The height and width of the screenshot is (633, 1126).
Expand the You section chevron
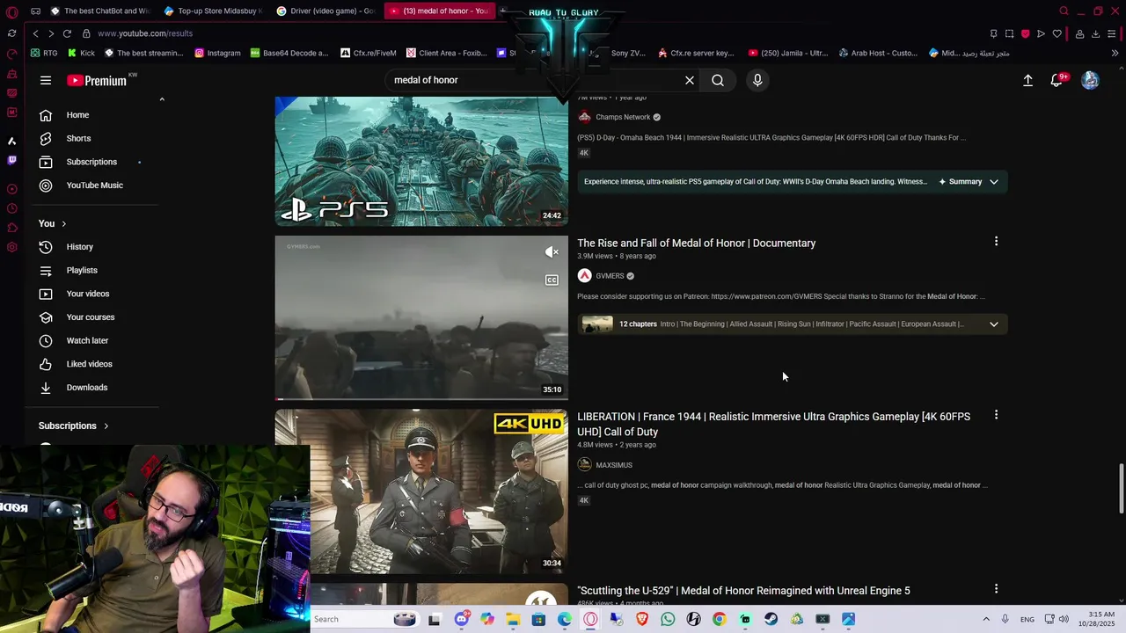[x=63, y=223]
